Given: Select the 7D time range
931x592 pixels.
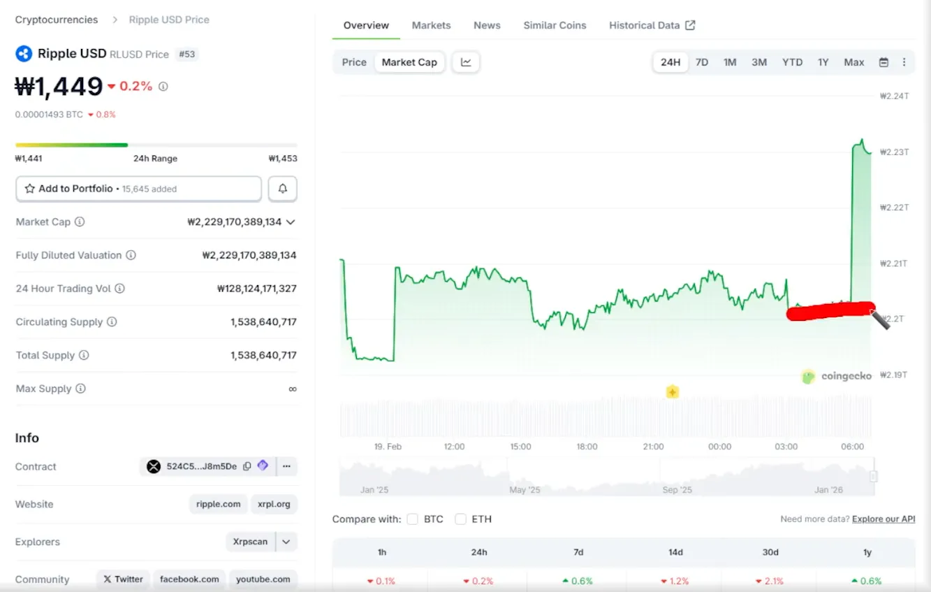Looking at the screenshot, I should [702, 62].
